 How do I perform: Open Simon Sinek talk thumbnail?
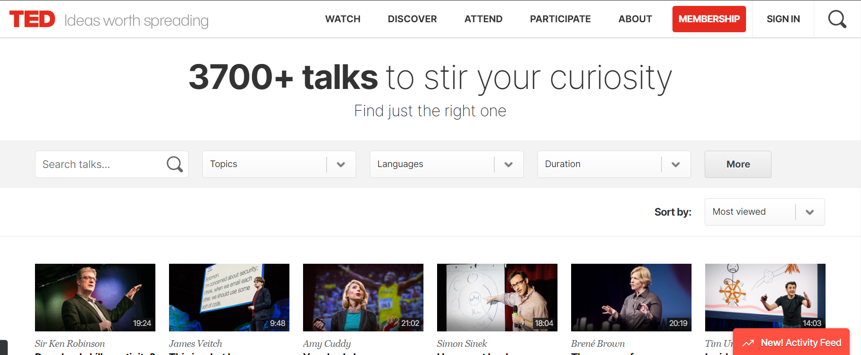pyautogui.click(x=497, y=297)
